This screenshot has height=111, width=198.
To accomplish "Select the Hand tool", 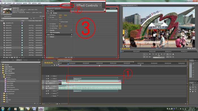I will click(x=193, y=92).
